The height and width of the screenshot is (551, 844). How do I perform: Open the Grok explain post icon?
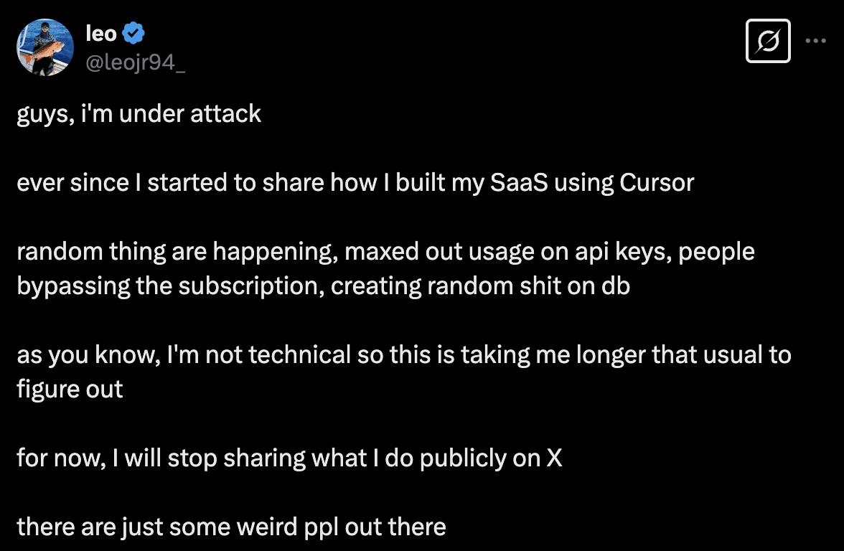(x=768, y=41)
